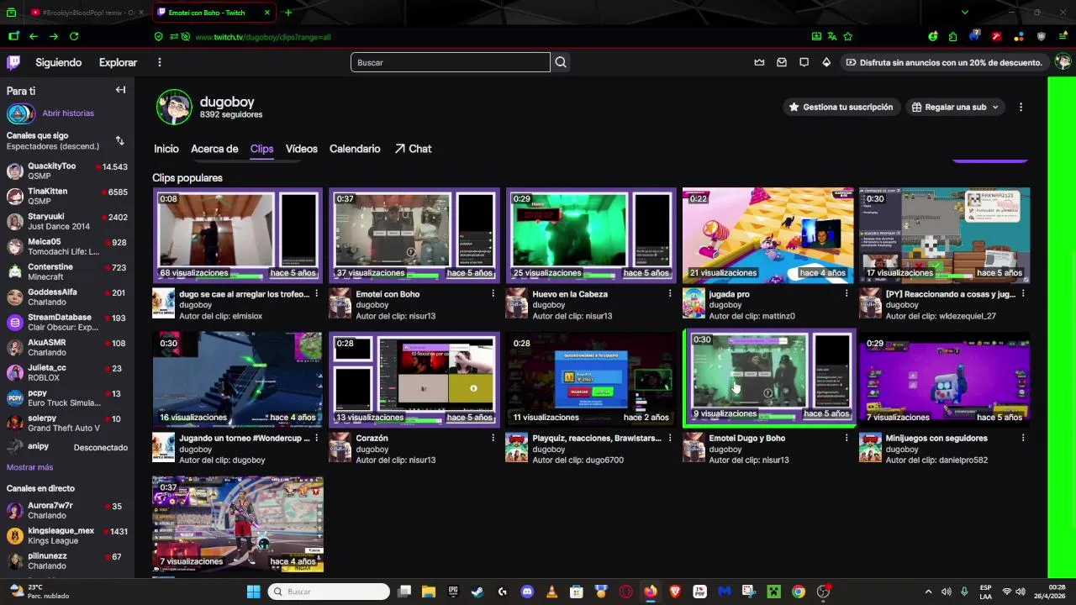Open Staryuuki channel in sidebar

tap(67, 221)
